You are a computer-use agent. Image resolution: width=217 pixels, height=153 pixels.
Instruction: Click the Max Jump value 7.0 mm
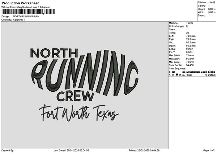tap(190, 62)
